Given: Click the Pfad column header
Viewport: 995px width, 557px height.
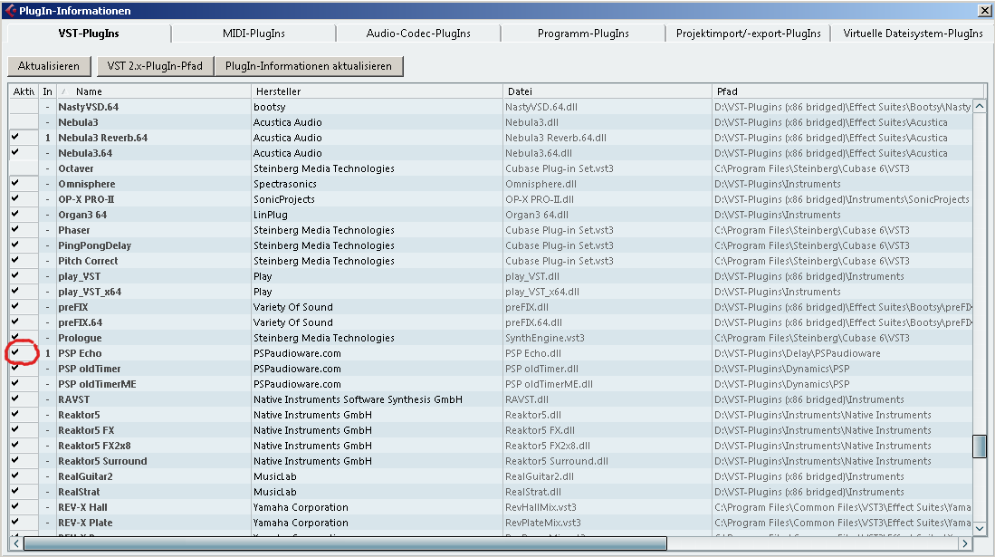Looking at the screenshot, I should click(x=849, y=91).
